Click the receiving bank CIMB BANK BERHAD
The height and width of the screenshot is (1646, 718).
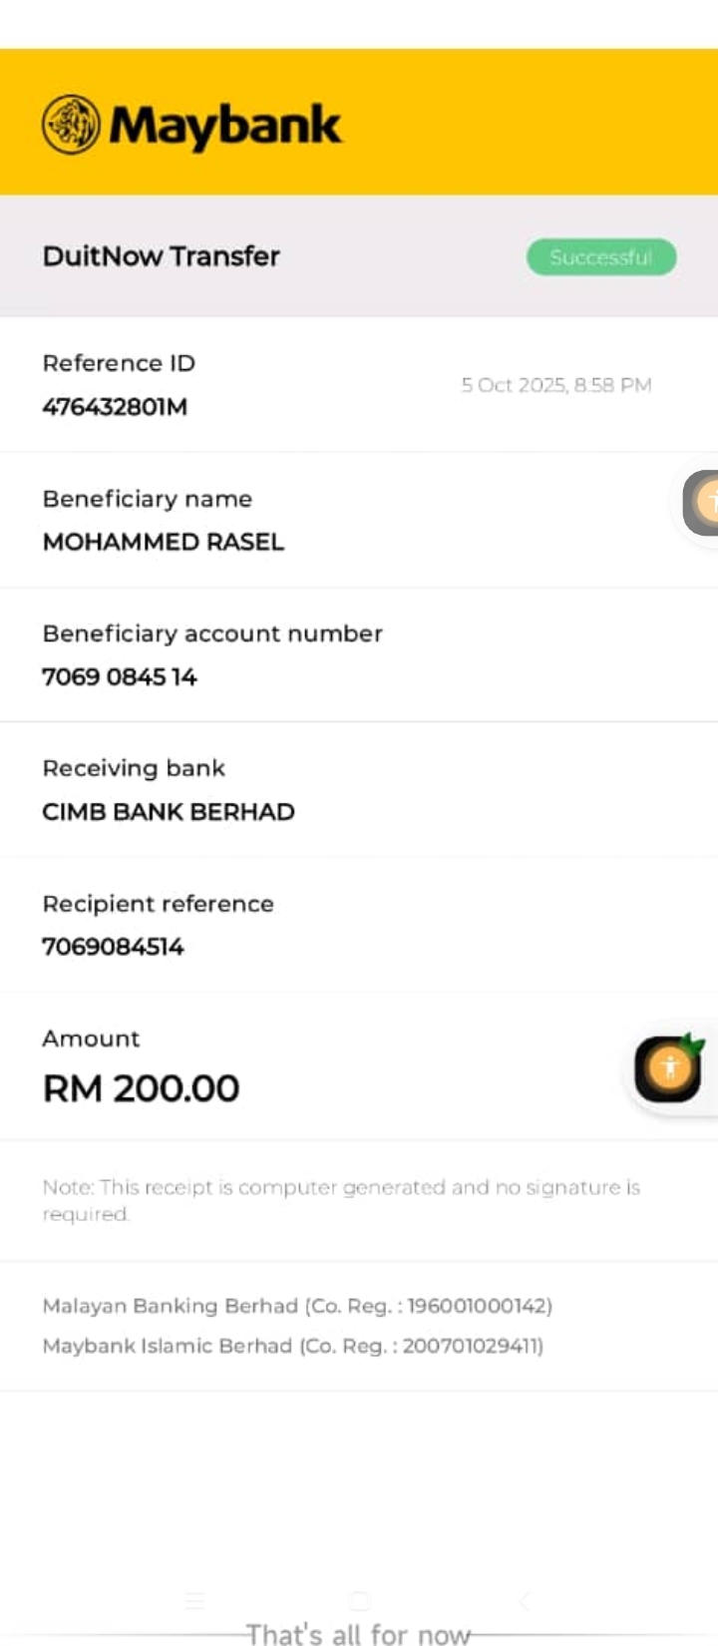(x=169, y=812)
